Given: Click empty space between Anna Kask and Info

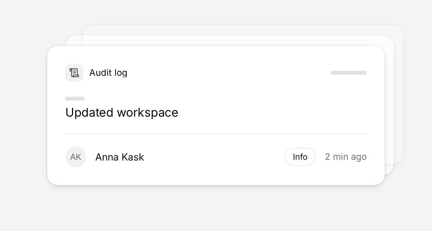Looking at the screenshot, I should pyautogui.click(x=214, y=157).
